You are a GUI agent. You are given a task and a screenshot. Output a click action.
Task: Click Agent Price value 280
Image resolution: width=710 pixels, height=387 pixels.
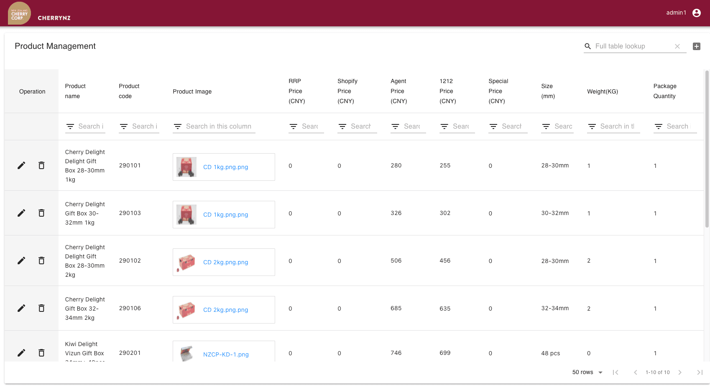396,165
